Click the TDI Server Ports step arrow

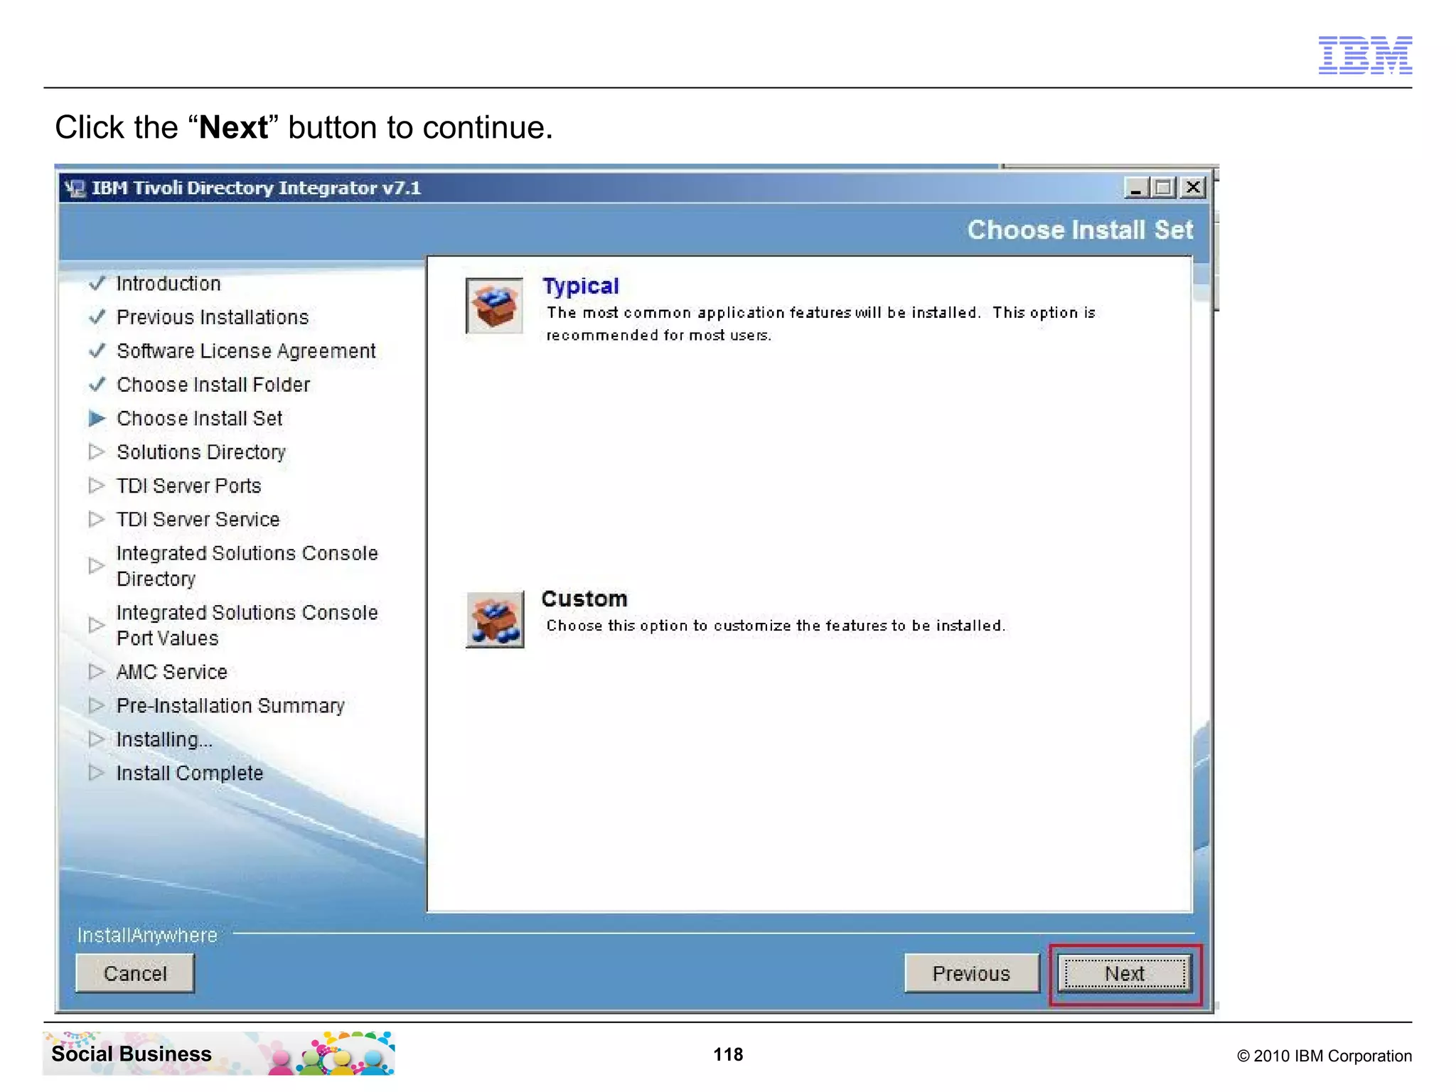[97, 486]
